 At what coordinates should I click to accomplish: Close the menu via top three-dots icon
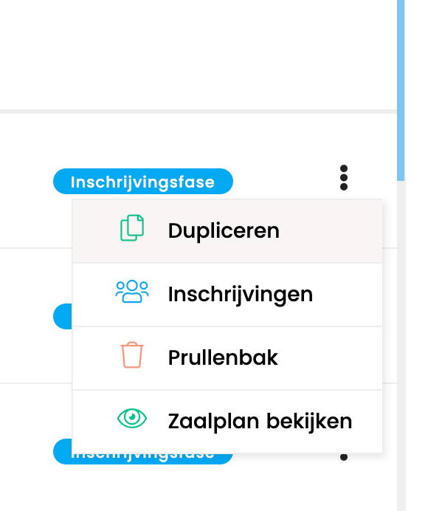click(x=344, y=178)
